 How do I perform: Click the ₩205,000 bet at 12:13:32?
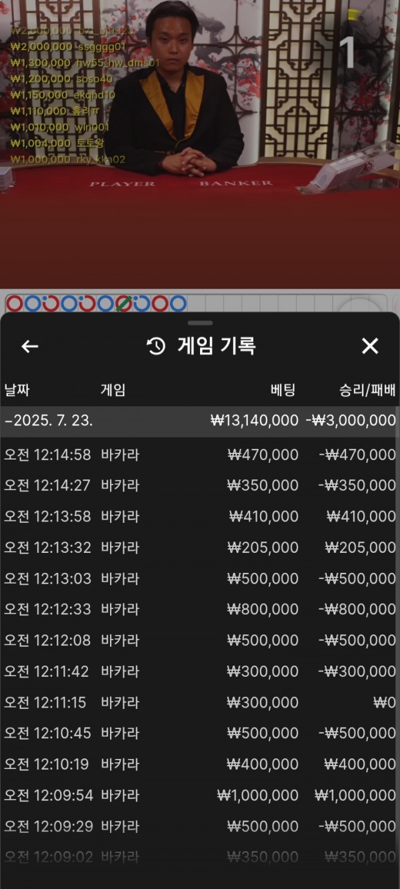click(x=264, y=548)
